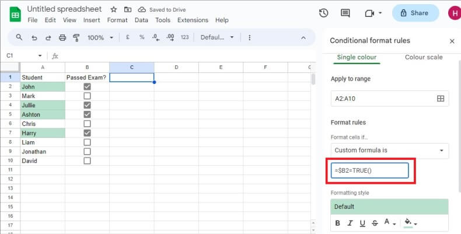Toggle italic in formatting style
Viewport: 461px width, 234px height.
tap(350, 223)
